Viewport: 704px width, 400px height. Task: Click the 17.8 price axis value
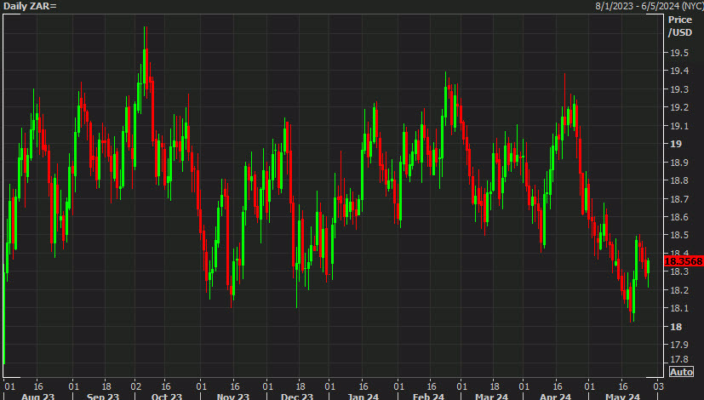click(679, 360)
